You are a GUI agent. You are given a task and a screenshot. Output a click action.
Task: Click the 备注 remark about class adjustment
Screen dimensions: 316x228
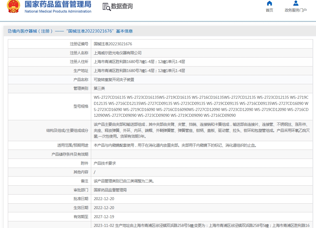coord(124,181)
